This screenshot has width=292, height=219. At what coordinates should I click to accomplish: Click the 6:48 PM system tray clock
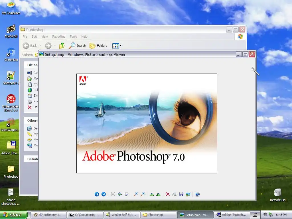281,215
